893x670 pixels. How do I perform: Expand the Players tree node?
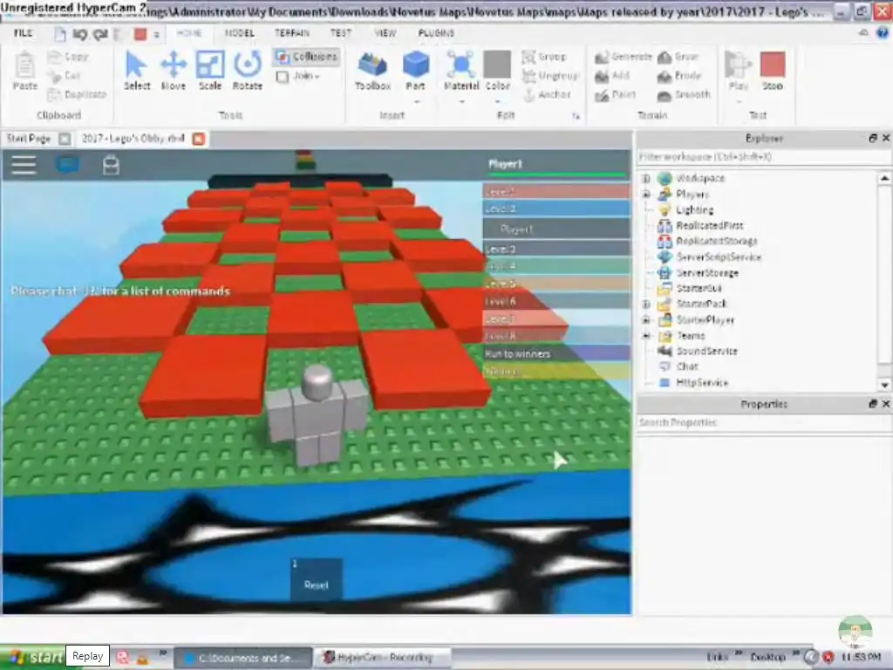tap(646, 195)
